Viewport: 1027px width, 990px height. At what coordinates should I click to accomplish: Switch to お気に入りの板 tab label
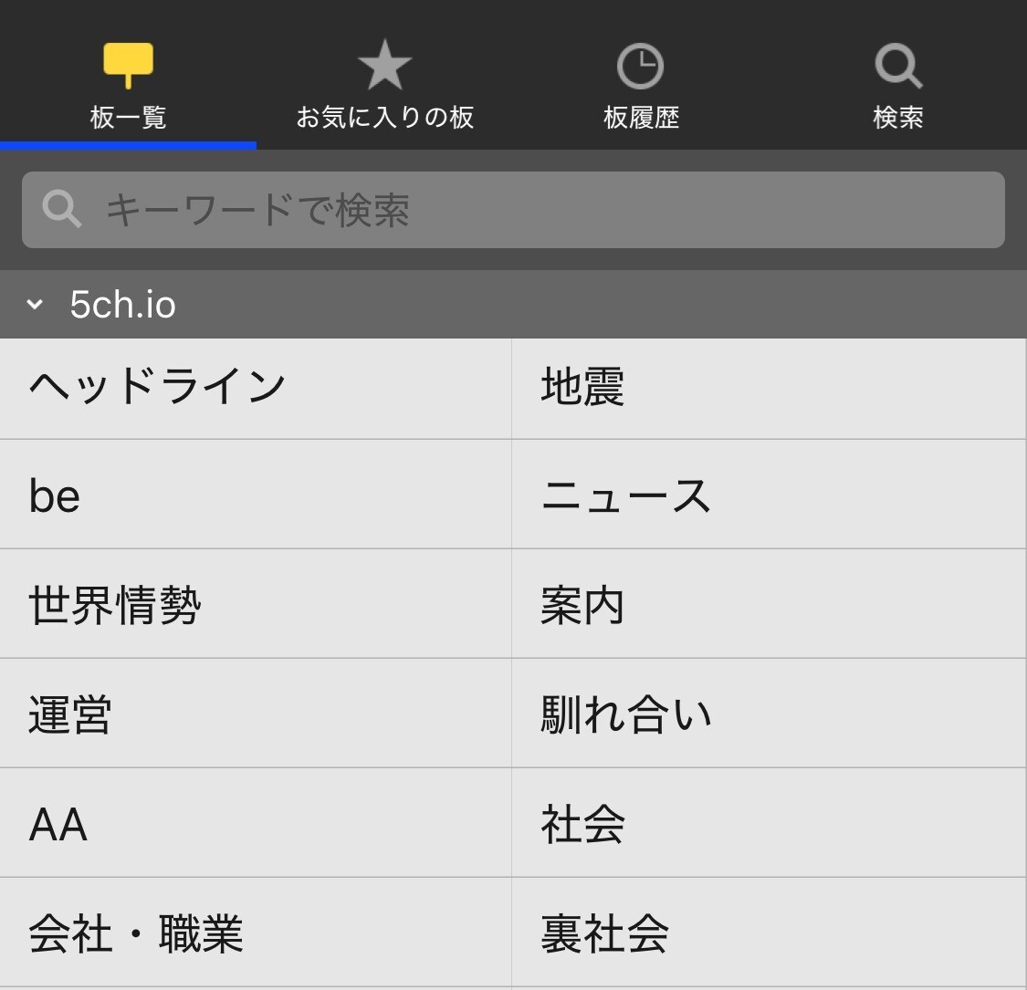click(384, 118)
